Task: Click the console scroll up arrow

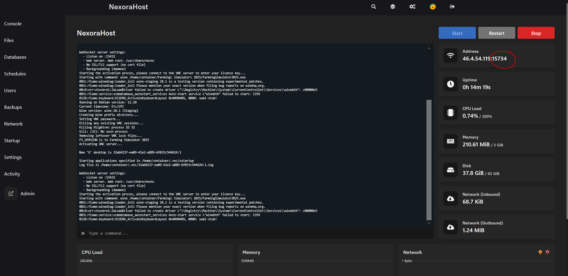Action: pyautogui.click(x=429, y=48)
